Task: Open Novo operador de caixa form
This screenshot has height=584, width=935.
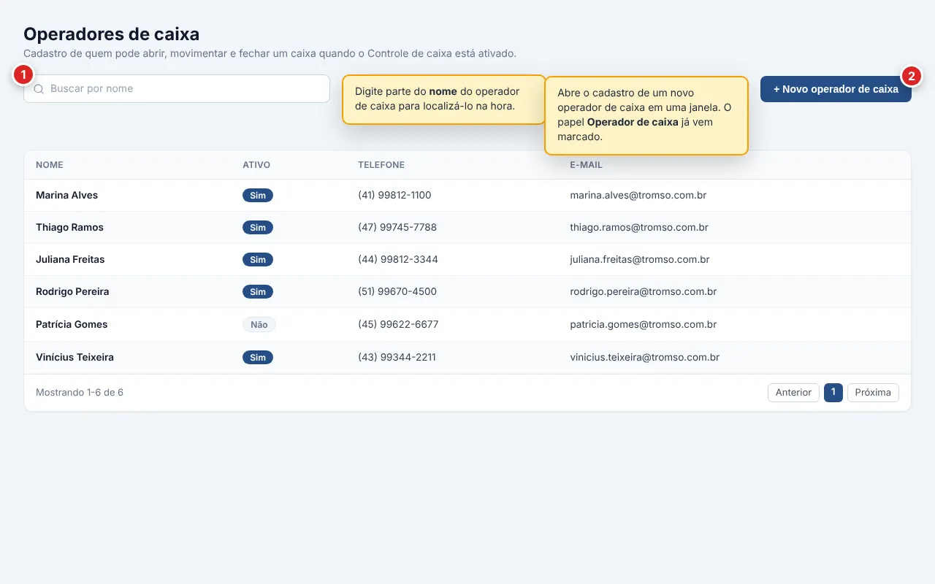Action: coord(836,89)
